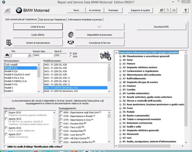Viewport: 192px width, 152px height.
Task: Select Modelli S in series list
Action: coord(21,88)
